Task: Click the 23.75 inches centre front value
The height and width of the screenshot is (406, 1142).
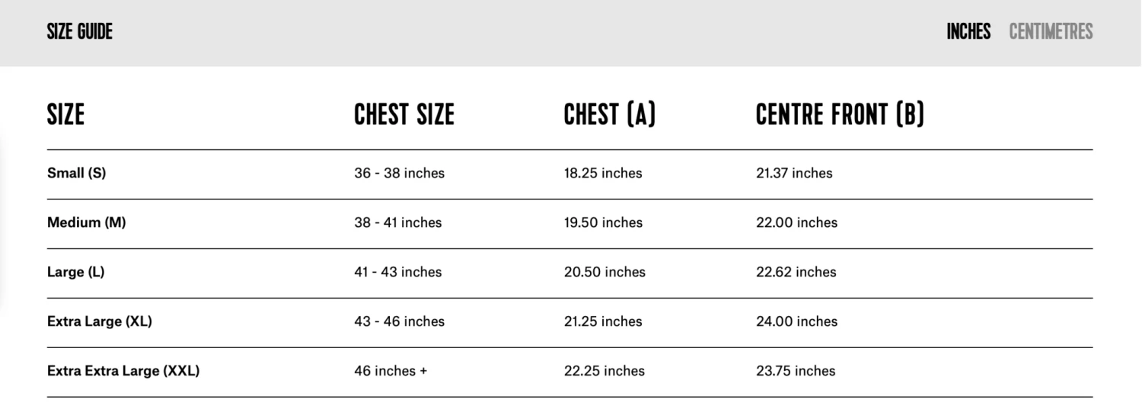Action: point(795,371)
